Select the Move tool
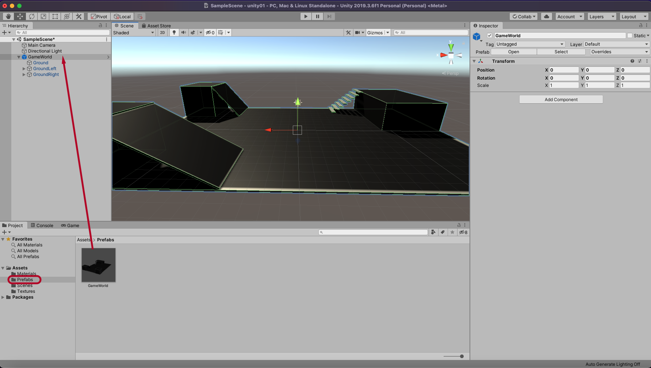This screenshot has width=651, height=368. [20, 16]
